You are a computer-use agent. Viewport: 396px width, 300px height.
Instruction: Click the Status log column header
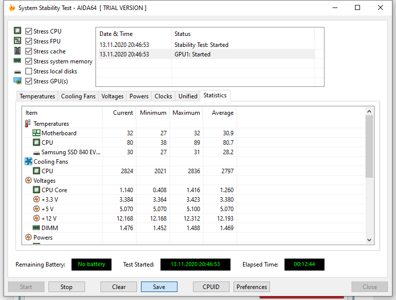243,34
